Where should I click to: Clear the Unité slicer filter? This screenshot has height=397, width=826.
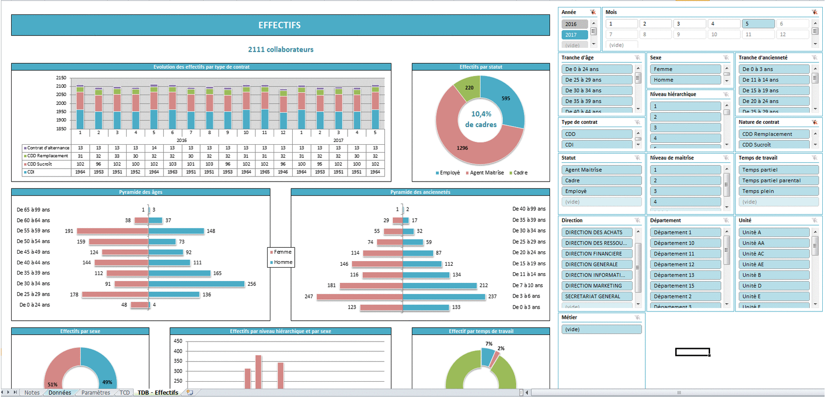click(x=814, y=221)
